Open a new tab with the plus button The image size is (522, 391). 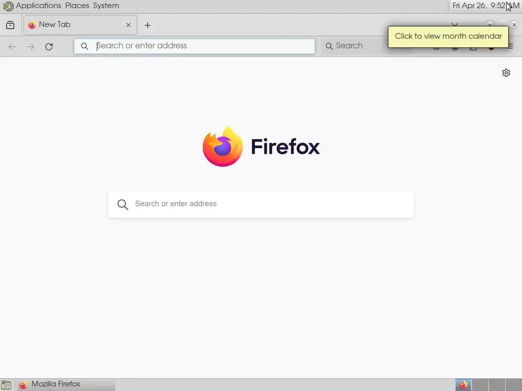[x=147, y=25]
